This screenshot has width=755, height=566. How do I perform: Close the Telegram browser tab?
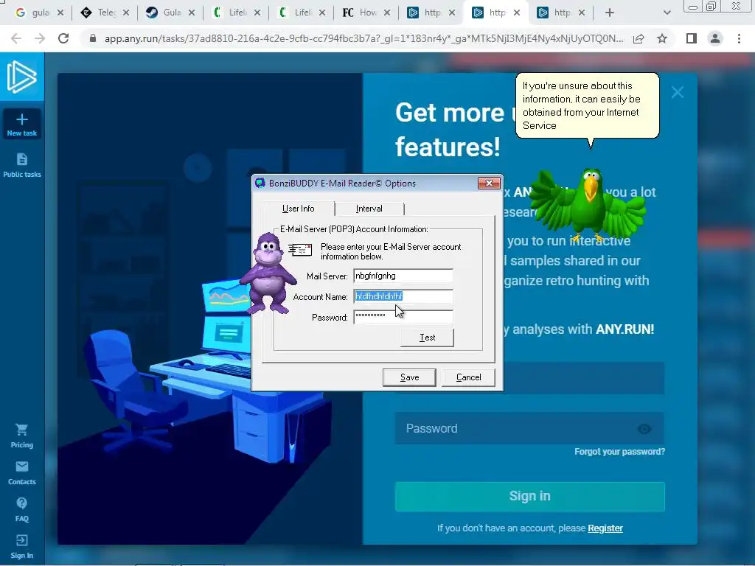pos(125,13)
